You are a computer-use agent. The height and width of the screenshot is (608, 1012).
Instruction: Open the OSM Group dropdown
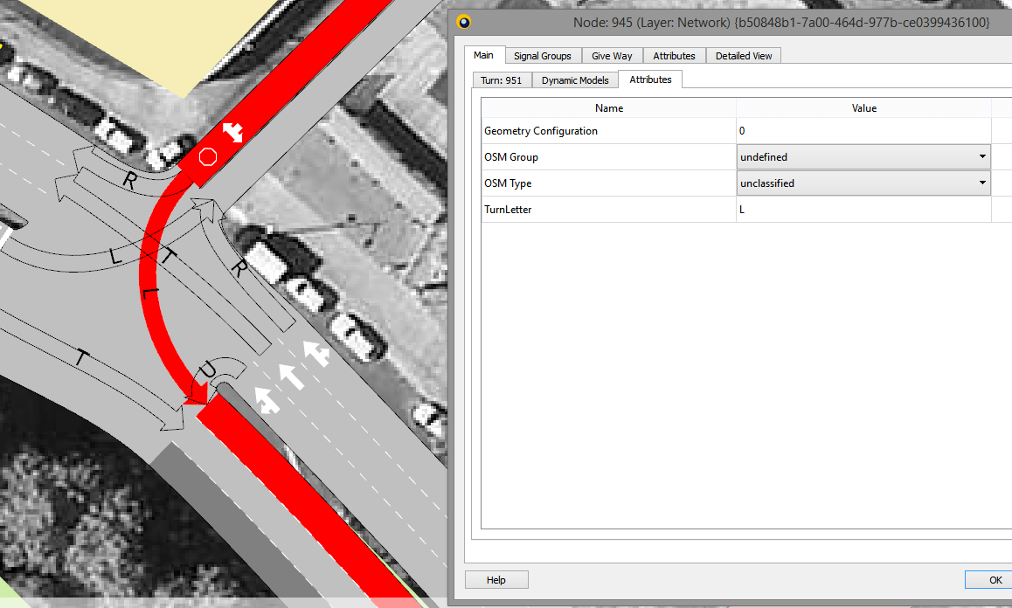pyautogui.click(x=863, y=157)
